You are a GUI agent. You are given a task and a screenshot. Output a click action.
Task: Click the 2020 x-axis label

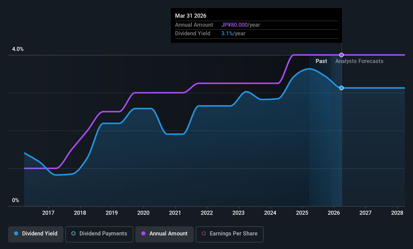pyautogui.click(x=143, y=213)
